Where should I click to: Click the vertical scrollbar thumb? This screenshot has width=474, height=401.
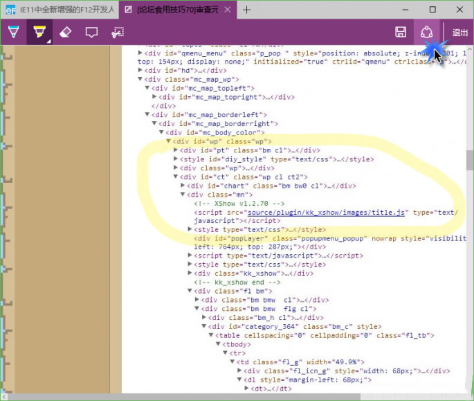pyautogui.click(x=469, y=159)
